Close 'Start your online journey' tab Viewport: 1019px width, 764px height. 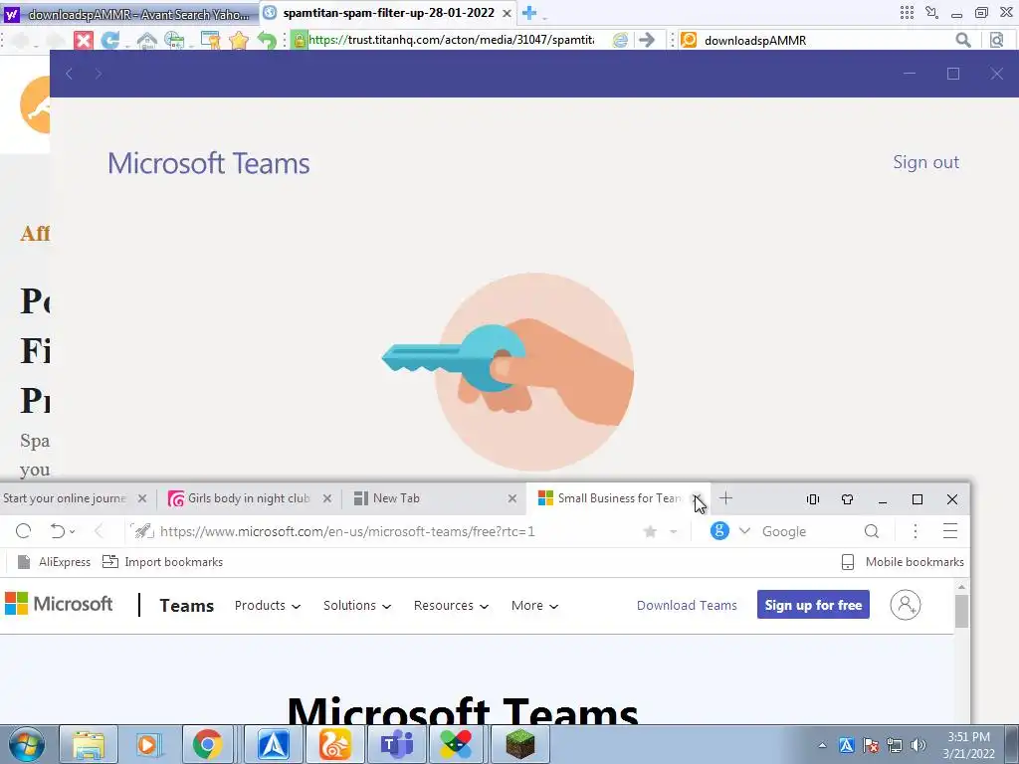[142, 498]
